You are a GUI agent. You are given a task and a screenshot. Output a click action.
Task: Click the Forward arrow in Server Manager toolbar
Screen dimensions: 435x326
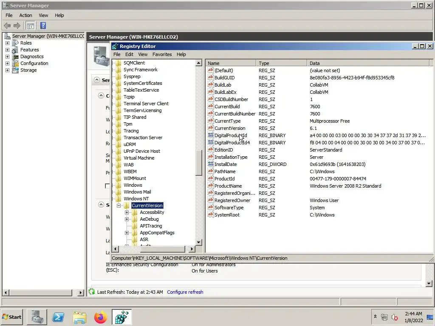coord(17,26)
